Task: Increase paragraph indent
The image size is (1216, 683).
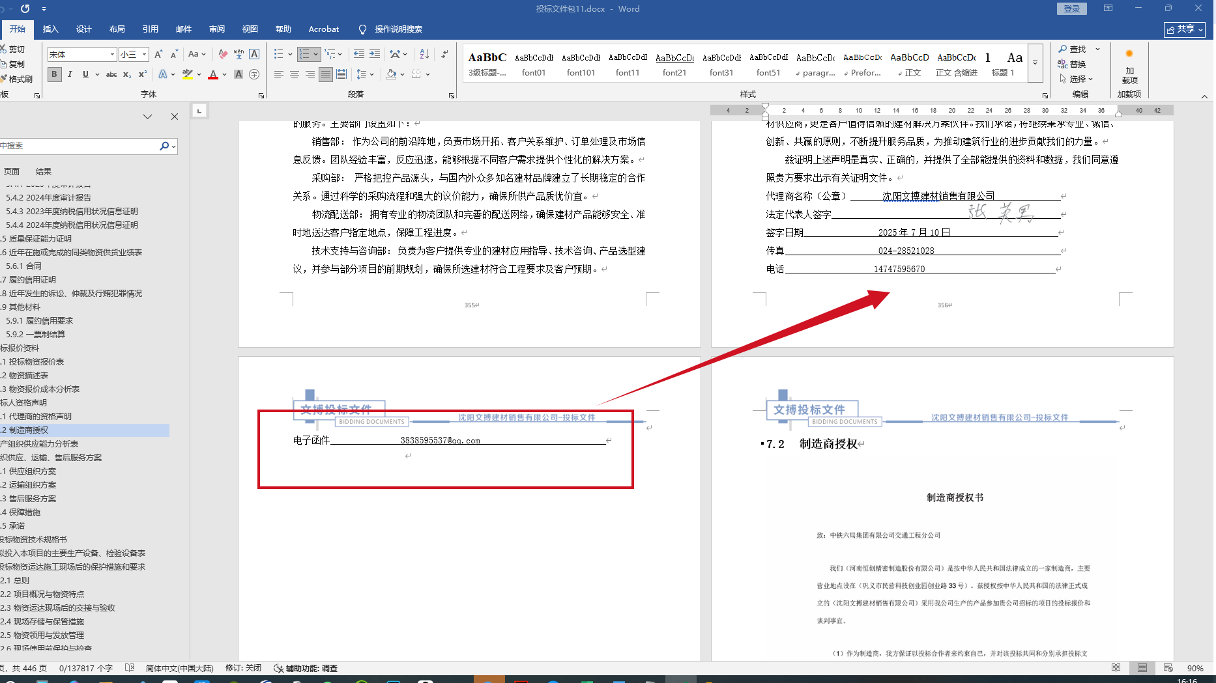Action: [374, 54]
